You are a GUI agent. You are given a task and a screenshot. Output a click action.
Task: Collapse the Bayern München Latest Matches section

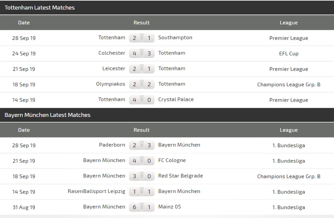pos(47,115)
